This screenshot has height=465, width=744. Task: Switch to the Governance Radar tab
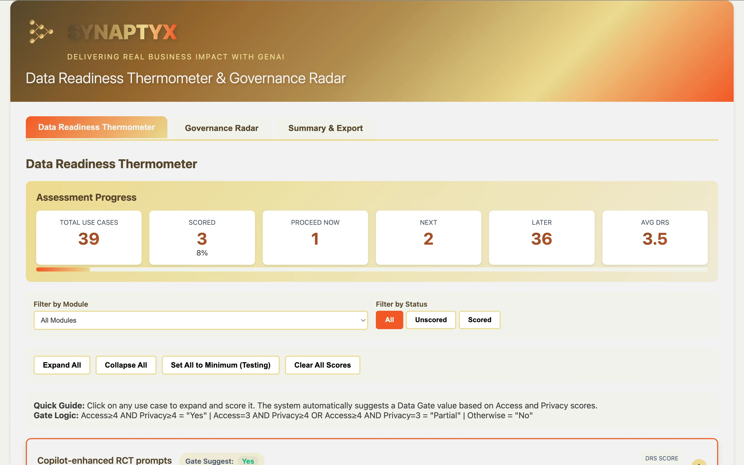click(221, 128)
